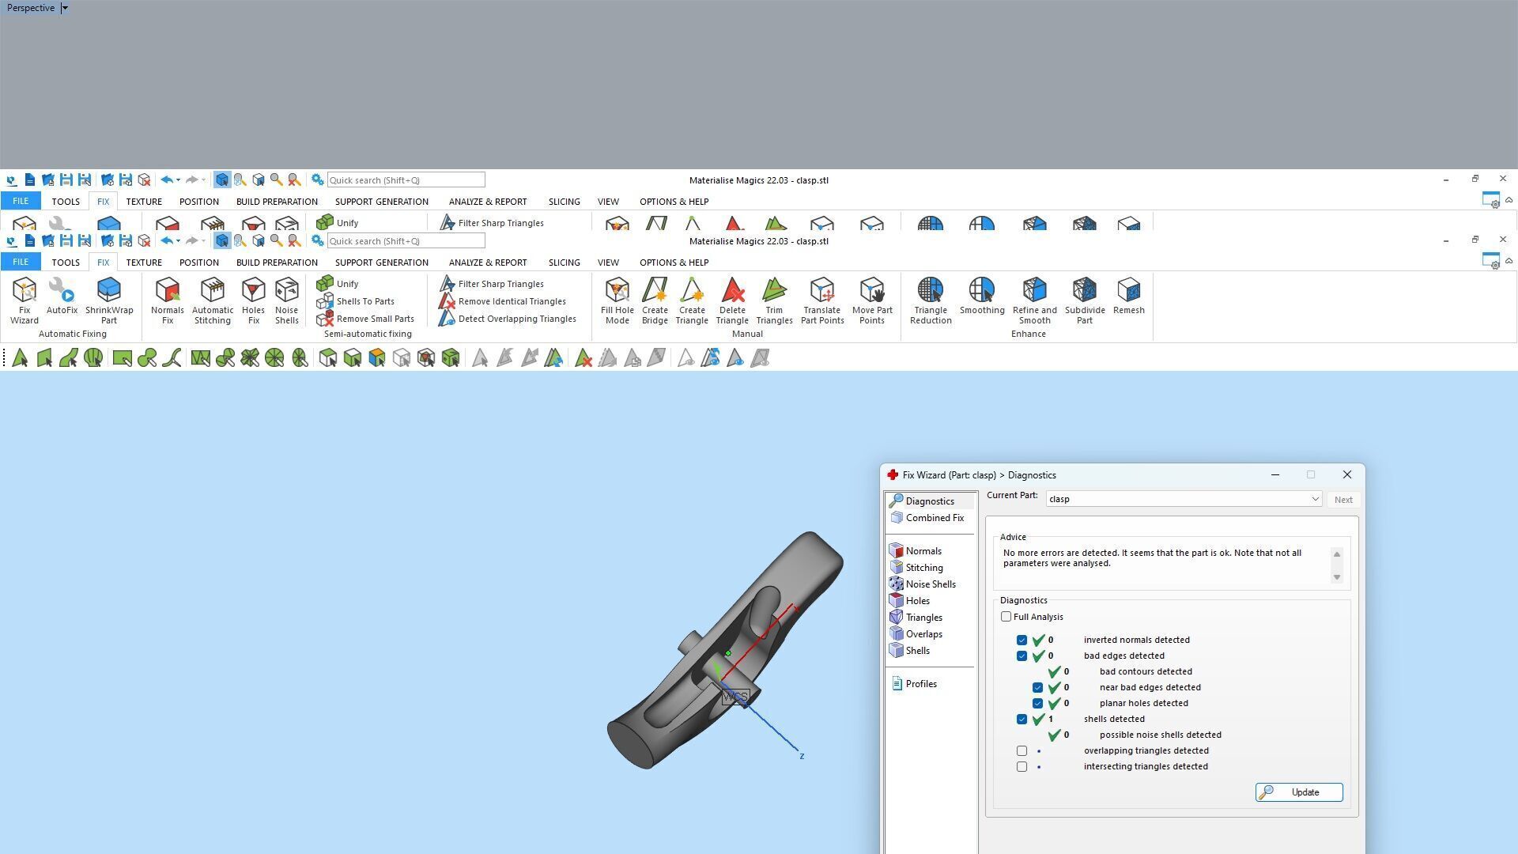The image size is (1518, 854).
Task: Enable the Full Analysis checkbox
Action: click(x=1006, y=617)
